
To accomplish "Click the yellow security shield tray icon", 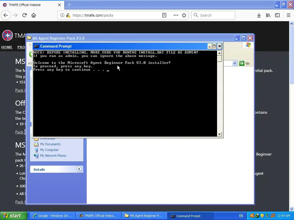I will 262,216.
